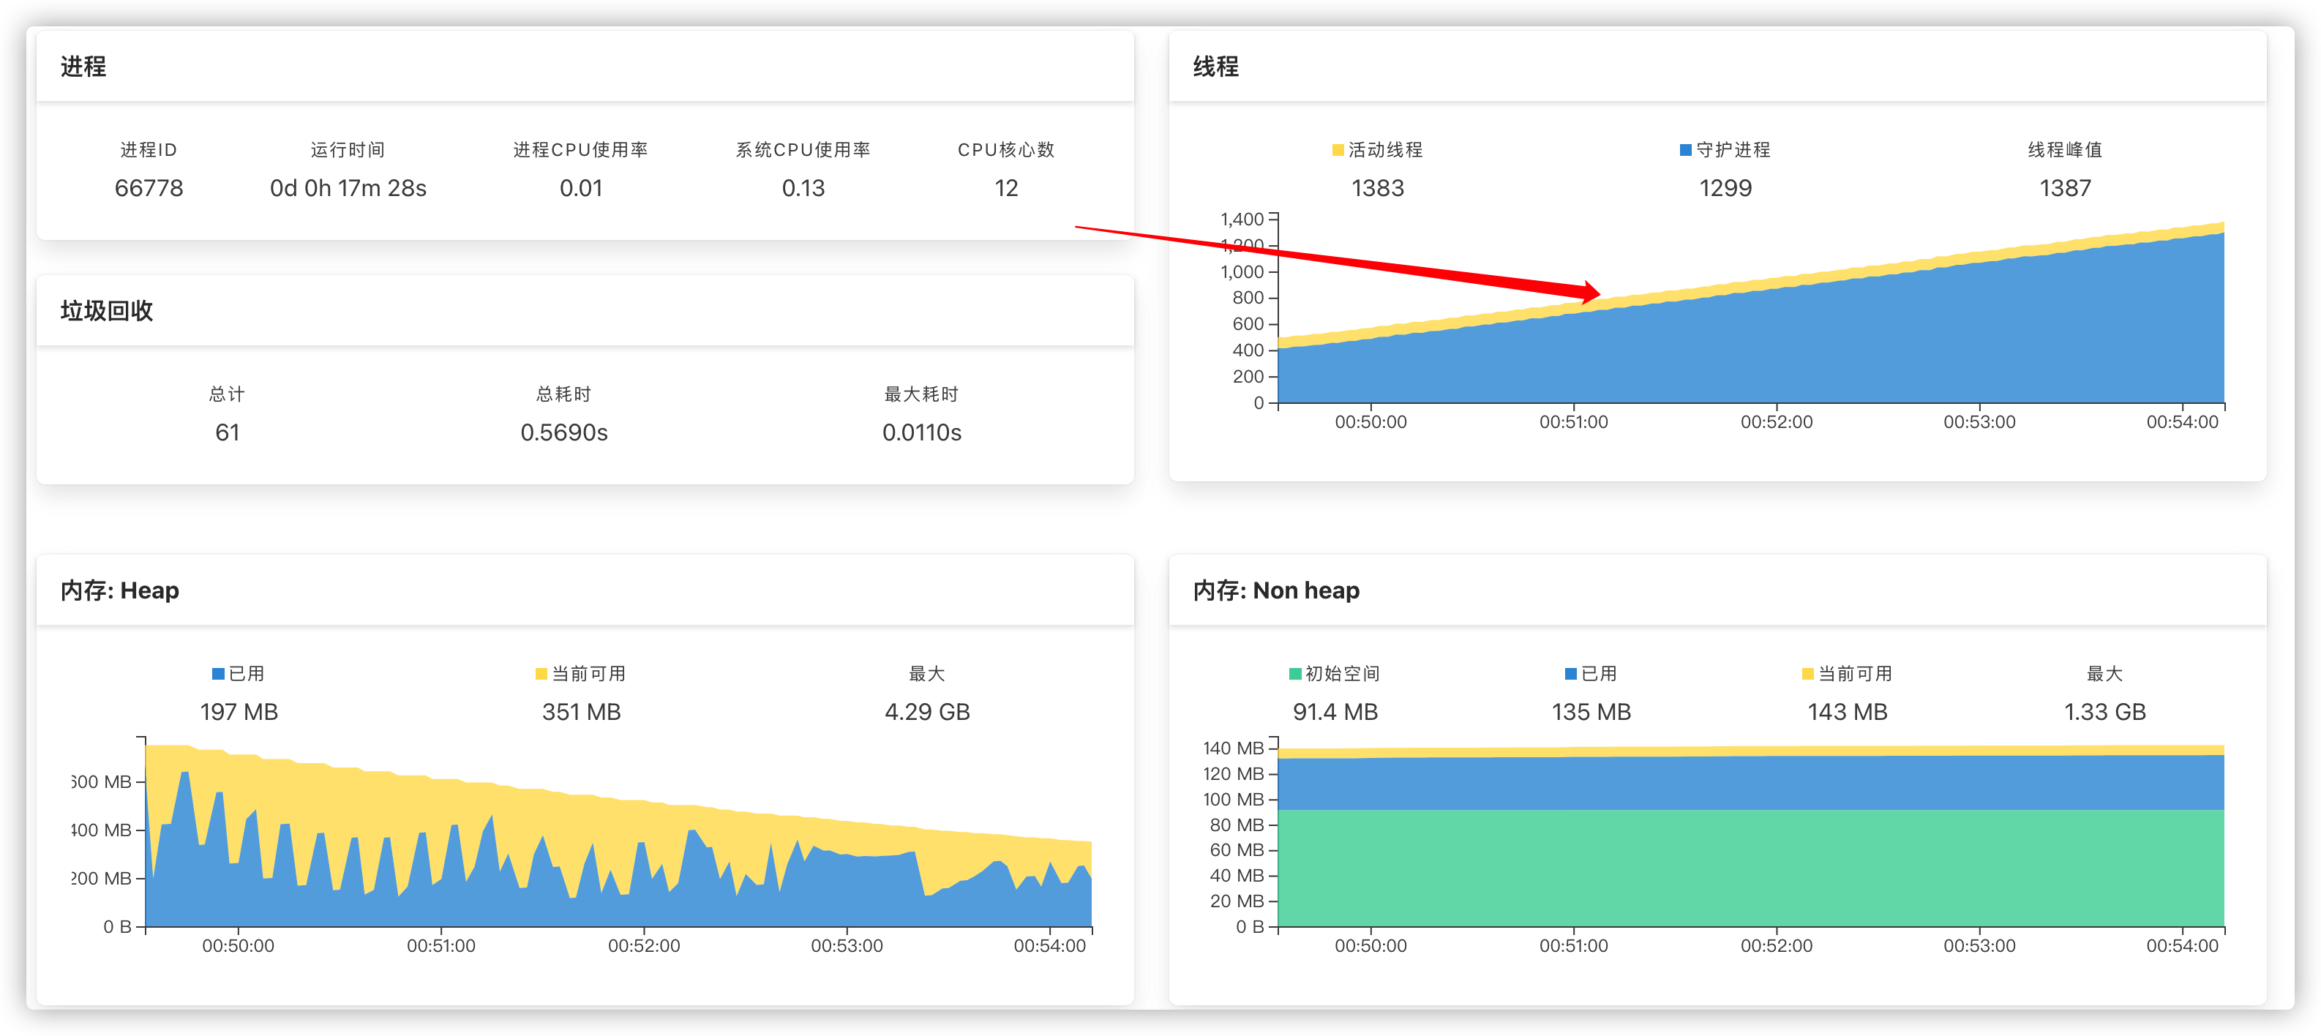
Task: Click the Non heap initial value 91.4 MB
Action: tap(1335, 713)
